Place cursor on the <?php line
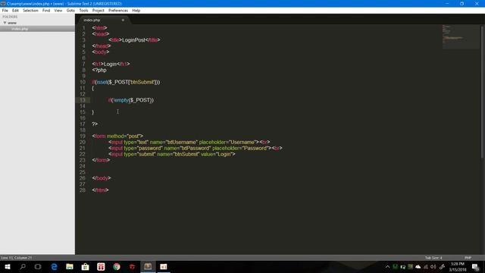This screenshot has height=273, width=485. (99, 71)
